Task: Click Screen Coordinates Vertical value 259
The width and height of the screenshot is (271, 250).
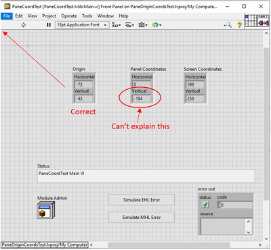Action: point(195,99)
